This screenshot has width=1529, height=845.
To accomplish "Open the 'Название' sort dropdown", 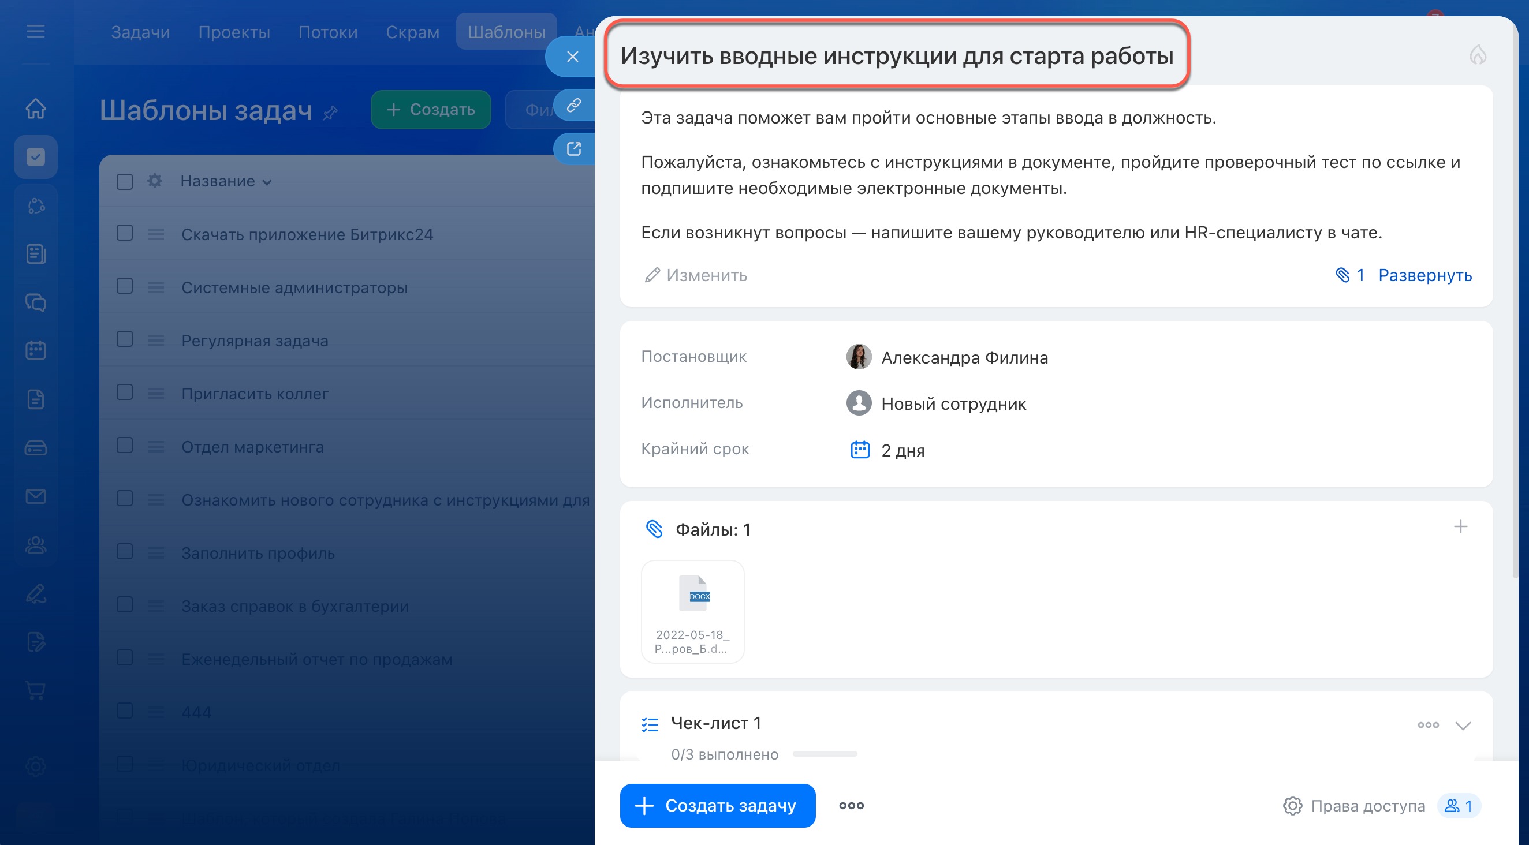I will click(226, 182).
